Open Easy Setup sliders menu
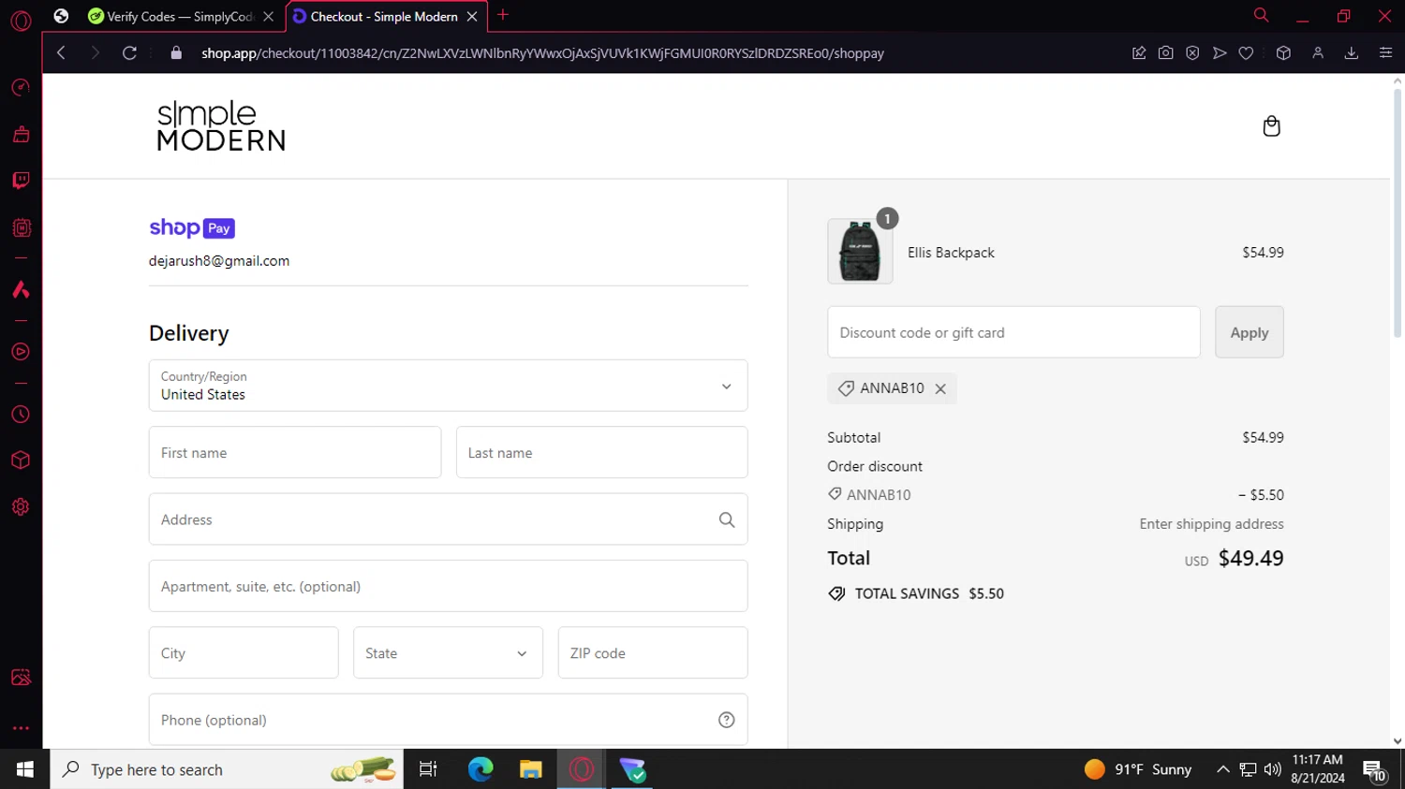The width and height of the screenshot is (1405, 789). click(1385, 53)
